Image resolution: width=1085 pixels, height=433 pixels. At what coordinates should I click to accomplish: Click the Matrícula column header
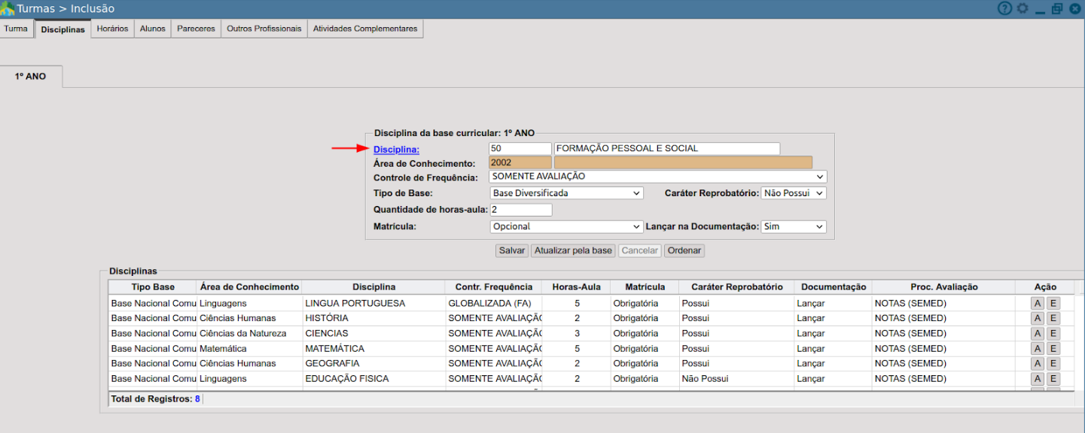click(645, 287)
